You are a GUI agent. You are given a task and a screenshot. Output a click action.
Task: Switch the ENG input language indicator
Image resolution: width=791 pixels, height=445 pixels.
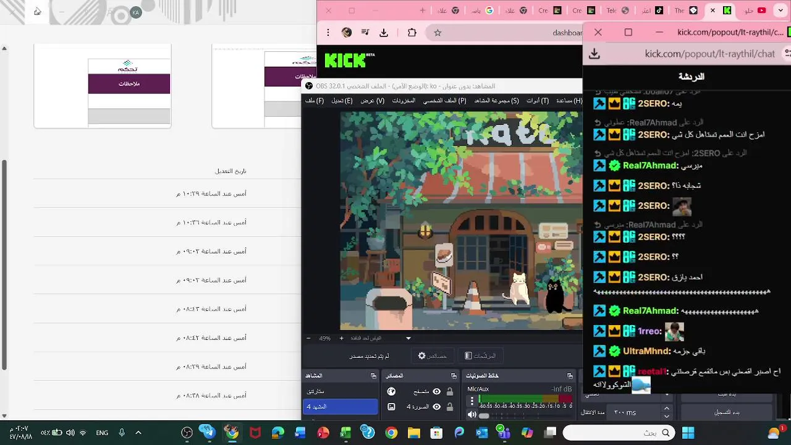[102, 433]
